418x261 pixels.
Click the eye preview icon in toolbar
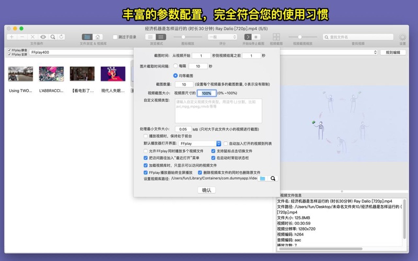point(43,37)
